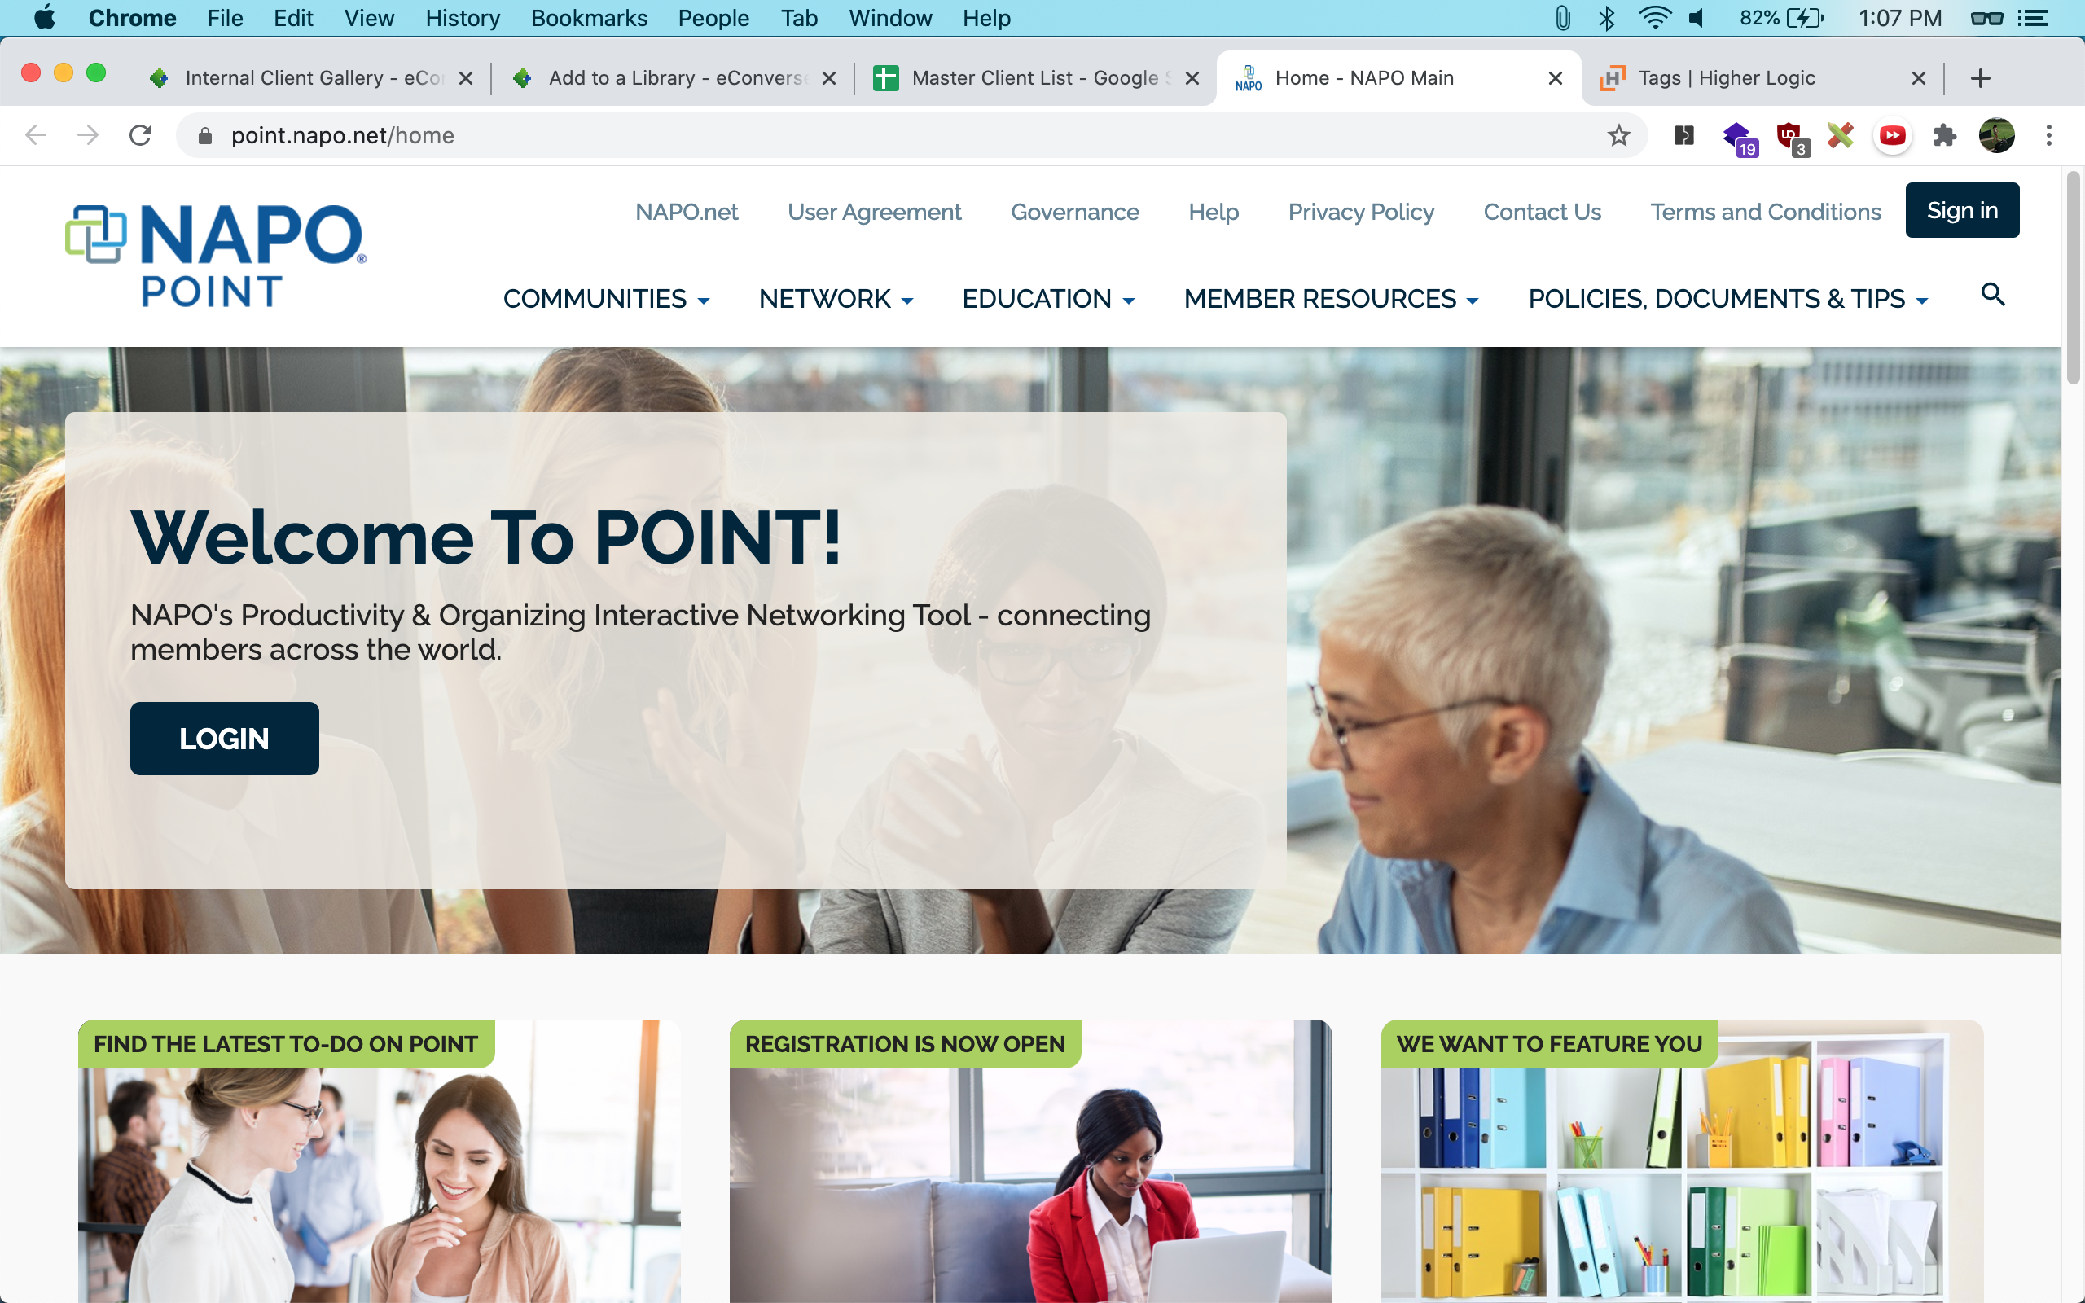Click the LOGIN button on the banner

tap(225, 739)
